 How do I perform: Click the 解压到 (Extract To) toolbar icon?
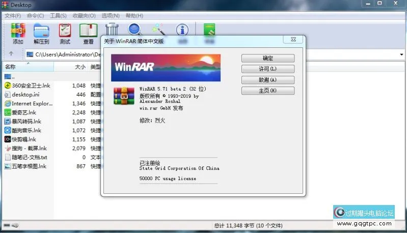tap(41, 31)
